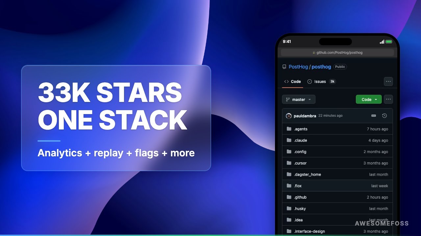Open the green Code dropdown
Image resolution: width=421 pixels, height=236 pixels.
click(369, 99)
